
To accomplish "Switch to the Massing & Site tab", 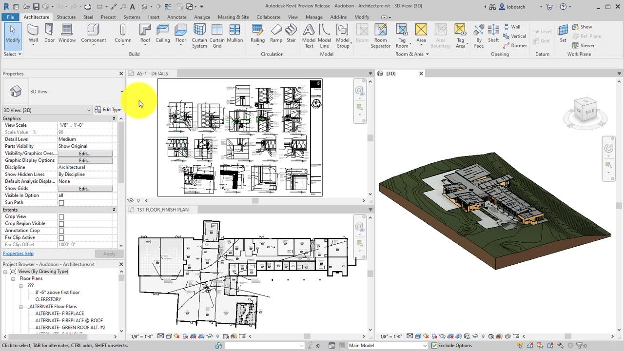I will coord(233,17).
